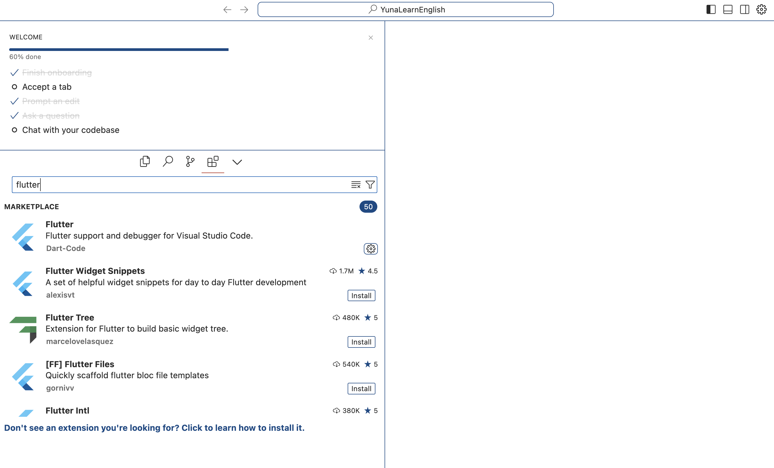Click the alexisvt publisher name
Image resolution: width=774 pixels, height=468 pixels.
click(x=60, y=295)
